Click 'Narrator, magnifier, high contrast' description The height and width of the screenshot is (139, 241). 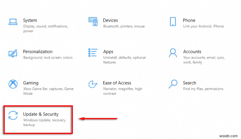[x=123, y=91]
